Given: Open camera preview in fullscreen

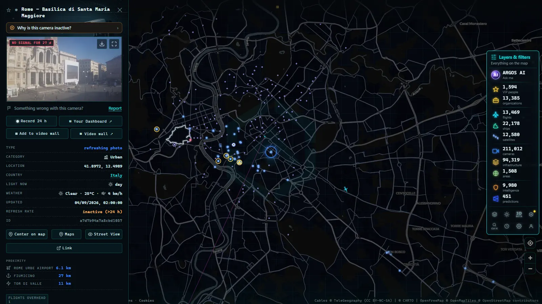Looking at the screenshot, I should tap(114, 44).
